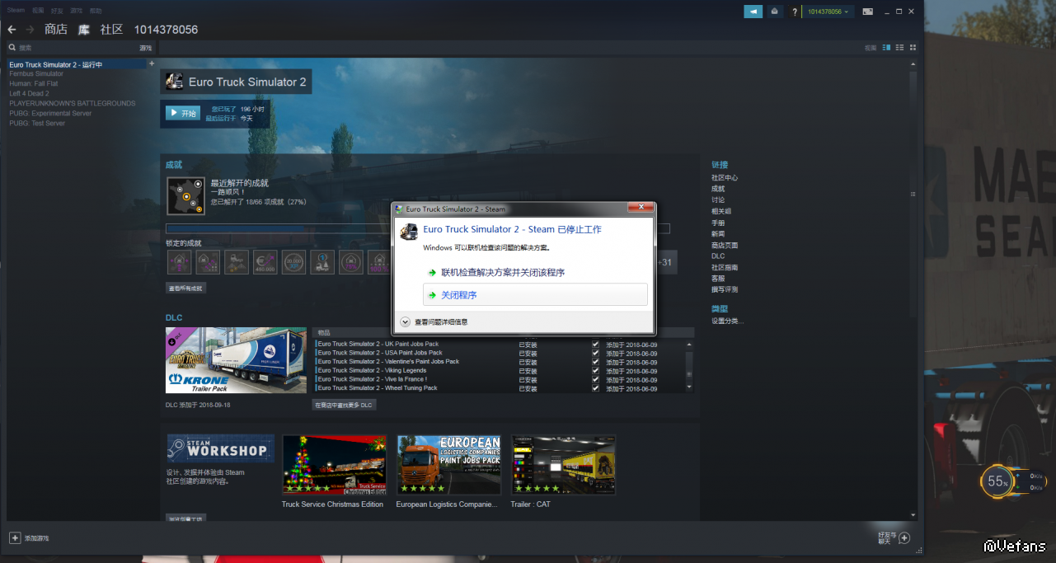The image size is (1056, 563).
Task: Select the detail view icon
Action: pyautogui.click(x=886, y=48)
